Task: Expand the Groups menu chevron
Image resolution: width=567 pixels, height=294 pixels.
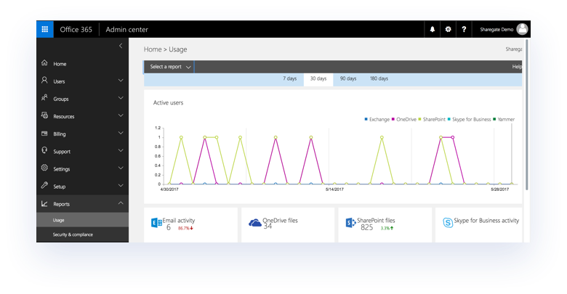Action: coord(121,98)
